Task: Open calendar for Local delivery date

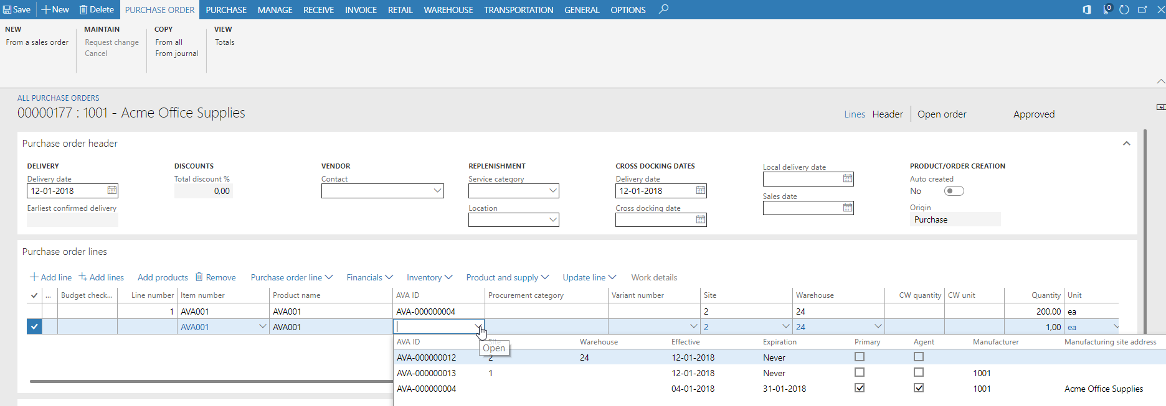Action: 848,178
